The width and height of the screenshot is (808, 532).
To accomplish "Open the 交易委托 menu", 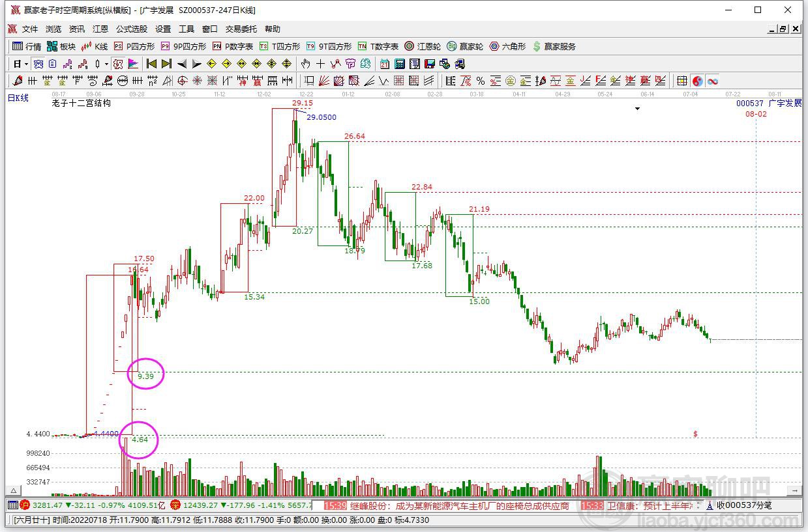I will tap(241, 29).
